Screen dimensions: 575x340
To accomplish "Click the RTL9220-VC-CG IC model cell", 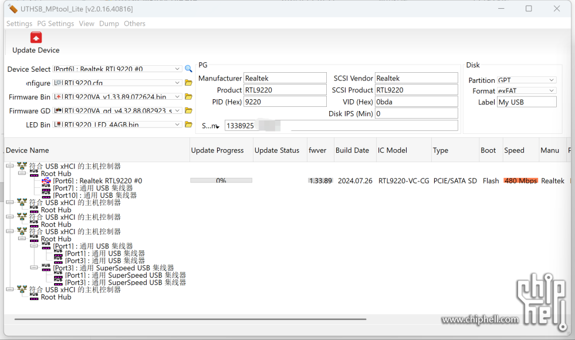I will [x=404, y=181].
